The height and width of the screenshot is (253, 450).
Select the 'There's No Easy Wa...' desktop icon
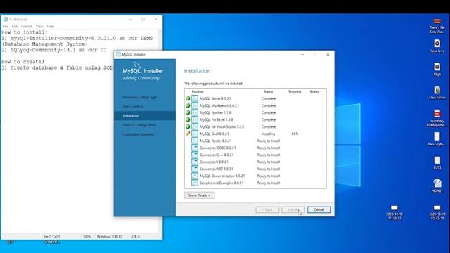coord(437,25)
